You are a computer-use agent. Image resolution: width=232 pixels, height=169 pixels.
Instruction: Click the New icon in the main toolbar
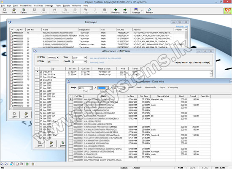click(5, 10)
